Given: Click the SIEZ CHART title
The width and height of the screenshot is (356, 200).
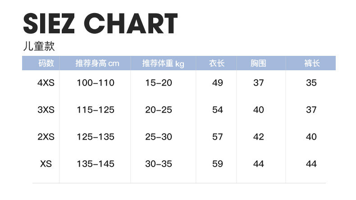Looking at the screenshot, I should click(100, 23).
